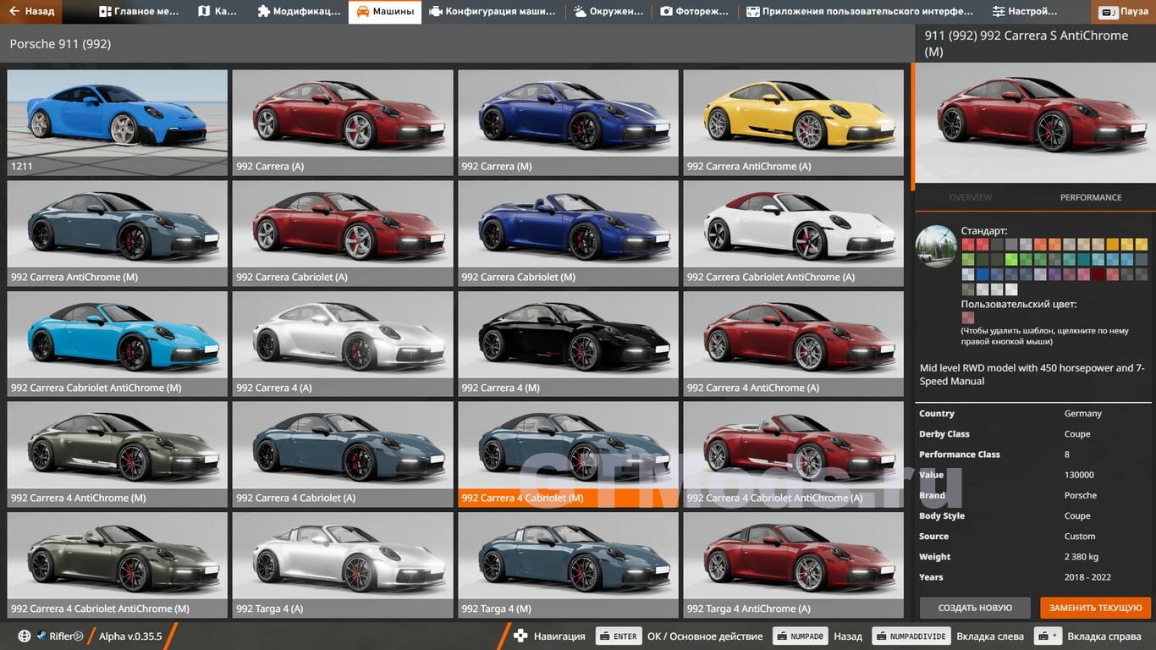Pick the solid dark teal paint swatch

point(1084,259)
